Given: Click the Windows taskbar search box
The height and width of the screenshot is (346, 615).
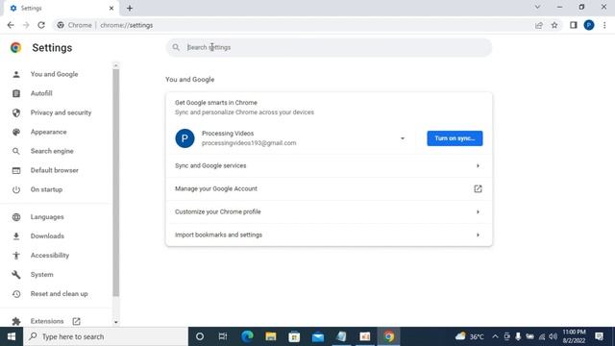Looking at the screenshot, I should (106, 336).
